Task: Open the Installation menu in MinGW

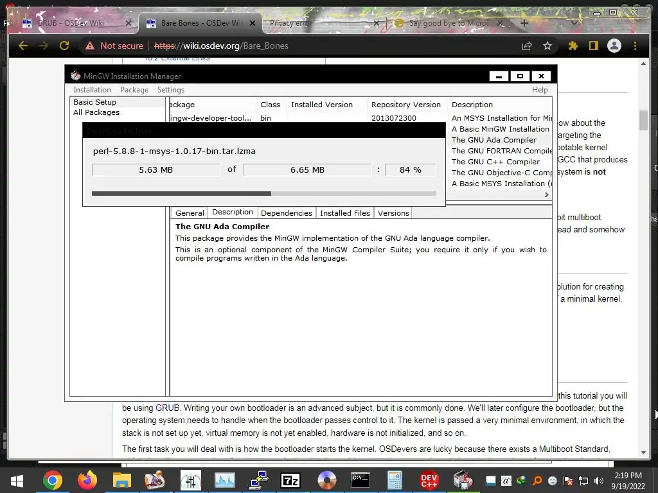Action: pyautogui.click(x=93, y=90)
